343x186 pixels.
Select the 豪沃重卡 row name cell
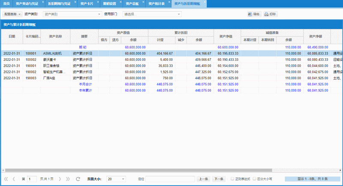pos(55,60)
